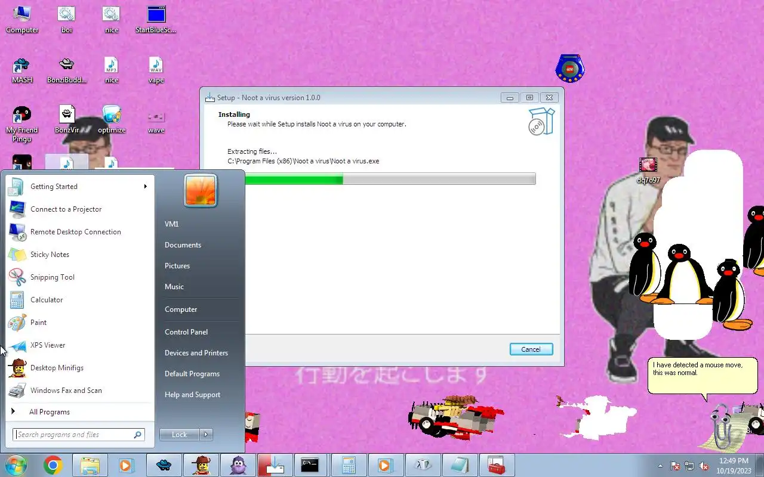Select the nice MP3 file
The image size is (764, 477).
(x=112, y=70)
